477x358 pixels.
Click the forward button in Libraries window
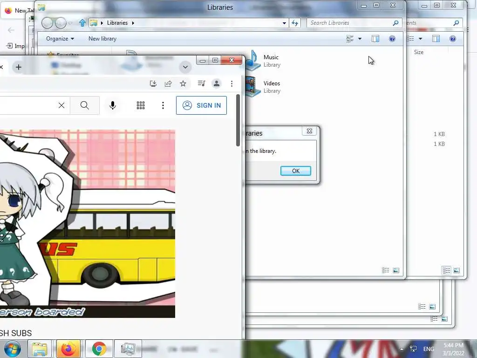(61, 23)
